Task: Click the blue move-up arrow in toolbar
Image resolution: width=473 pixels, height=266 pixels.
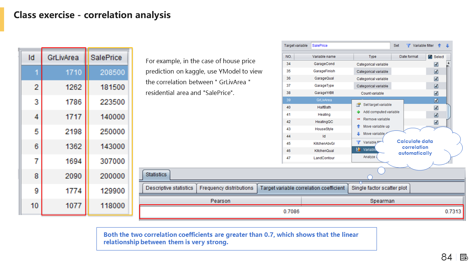Action: tap(439, 46)
